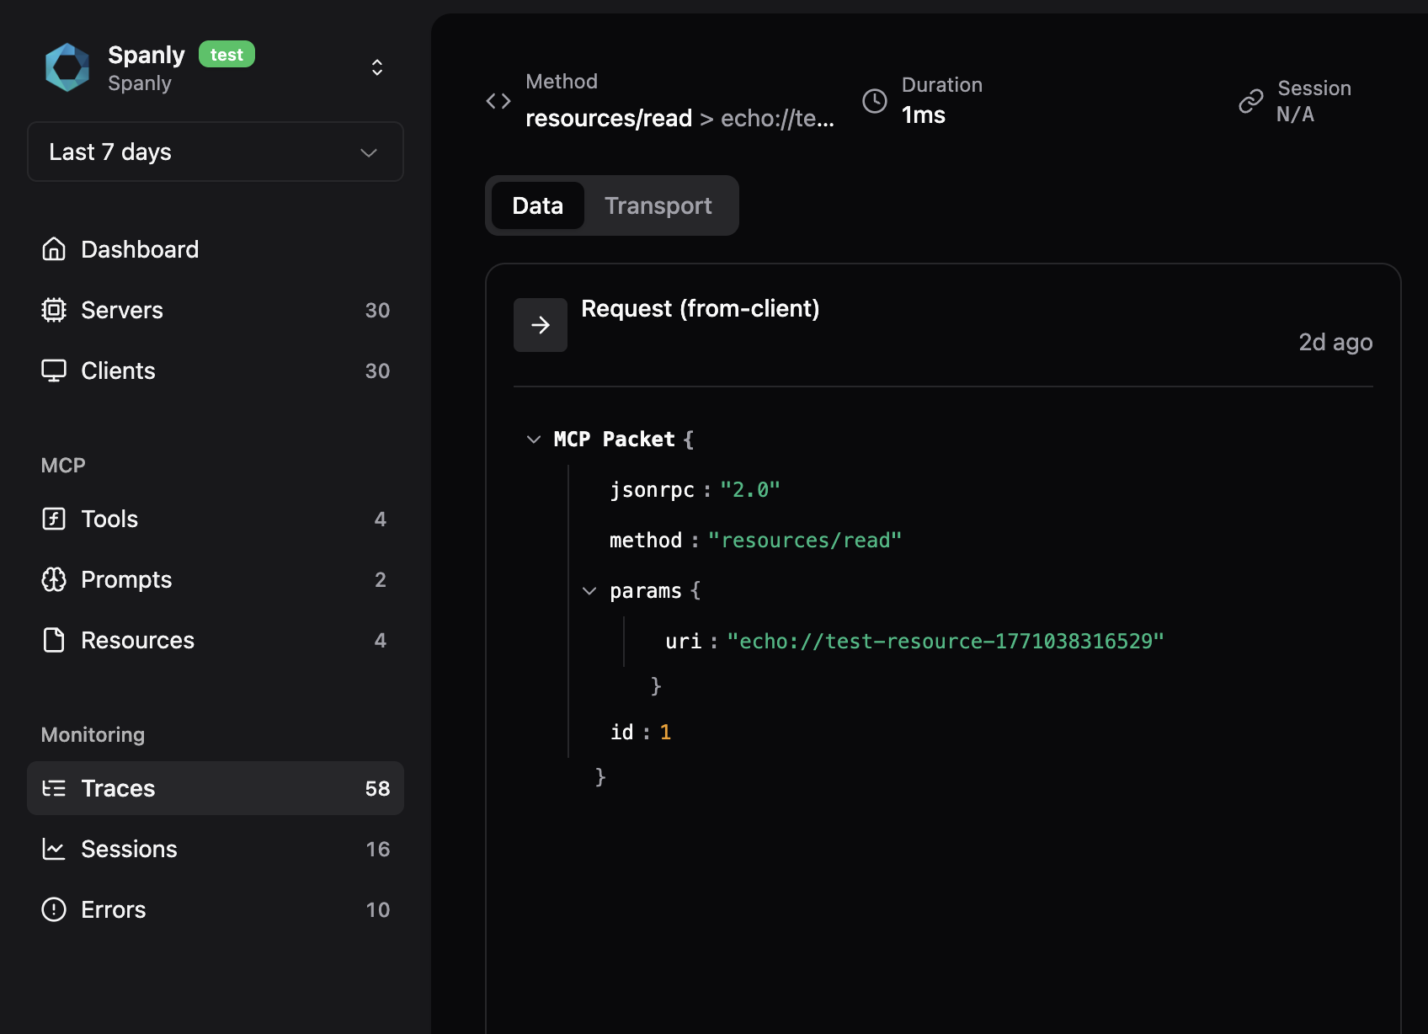Select the Data tab
The image size is (1428, 1034).
(x=537, y=205)
